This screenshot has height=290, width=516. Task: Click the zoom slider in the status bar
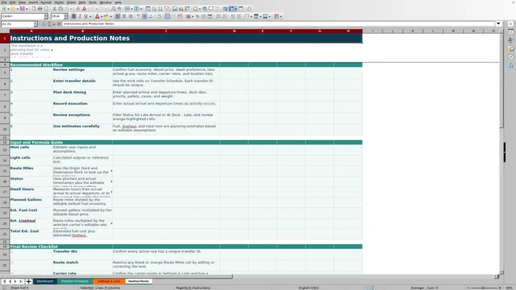[x=484, y=287]
